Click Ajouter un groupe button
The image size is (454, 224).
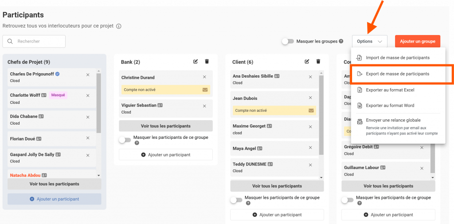[417, 41]
